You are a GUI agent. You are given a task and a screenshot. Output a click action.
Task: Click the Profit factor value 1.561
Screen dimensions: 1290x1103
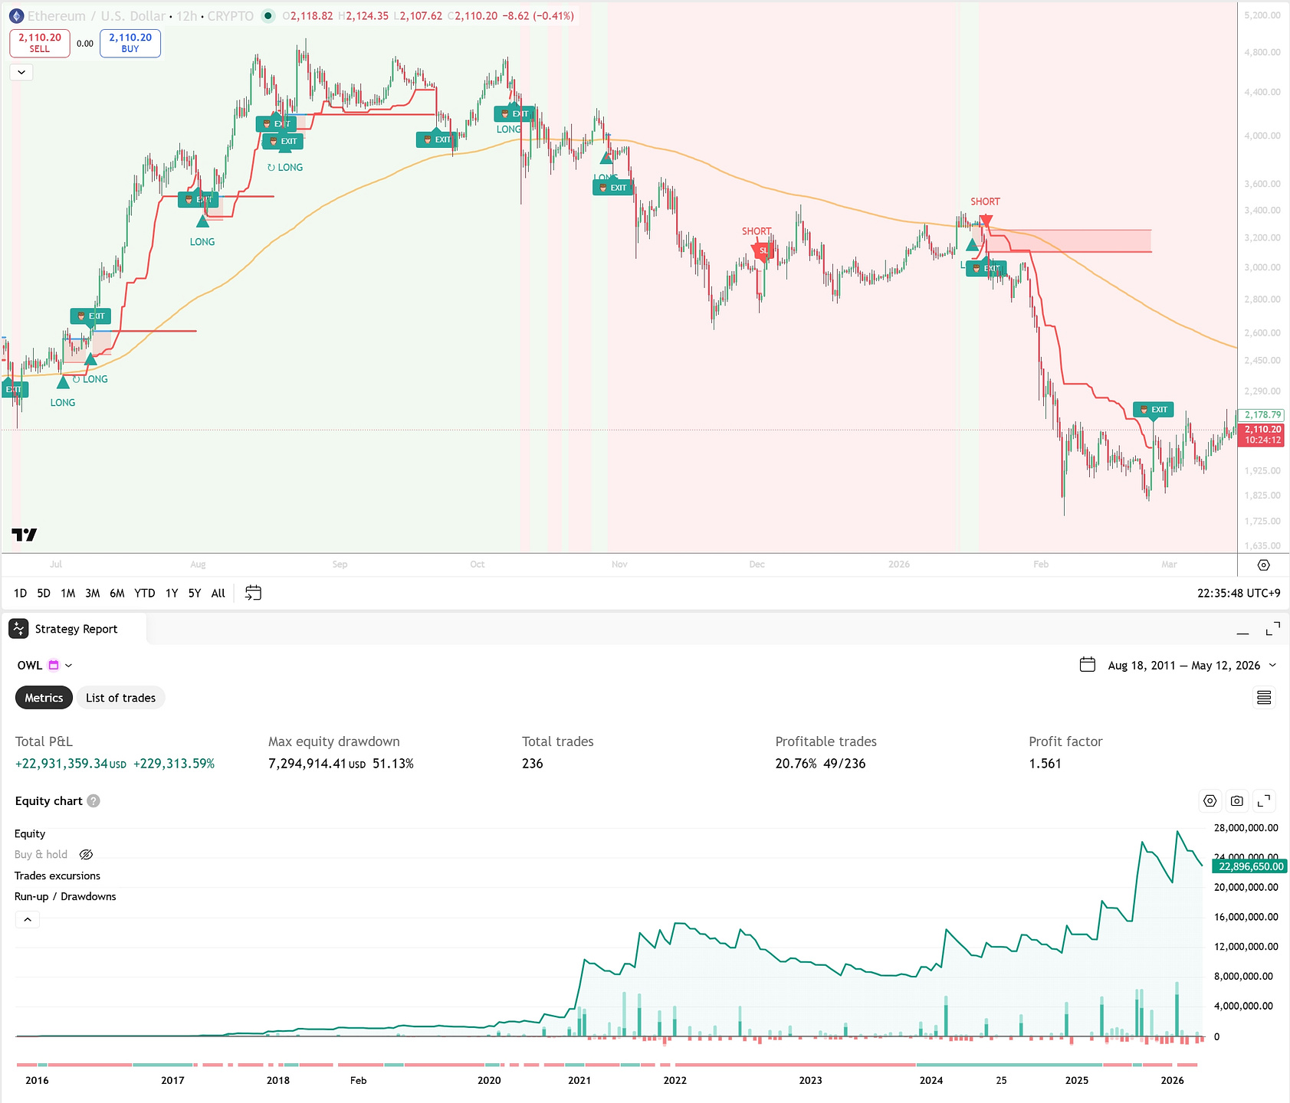click(x=1045, y=764)
